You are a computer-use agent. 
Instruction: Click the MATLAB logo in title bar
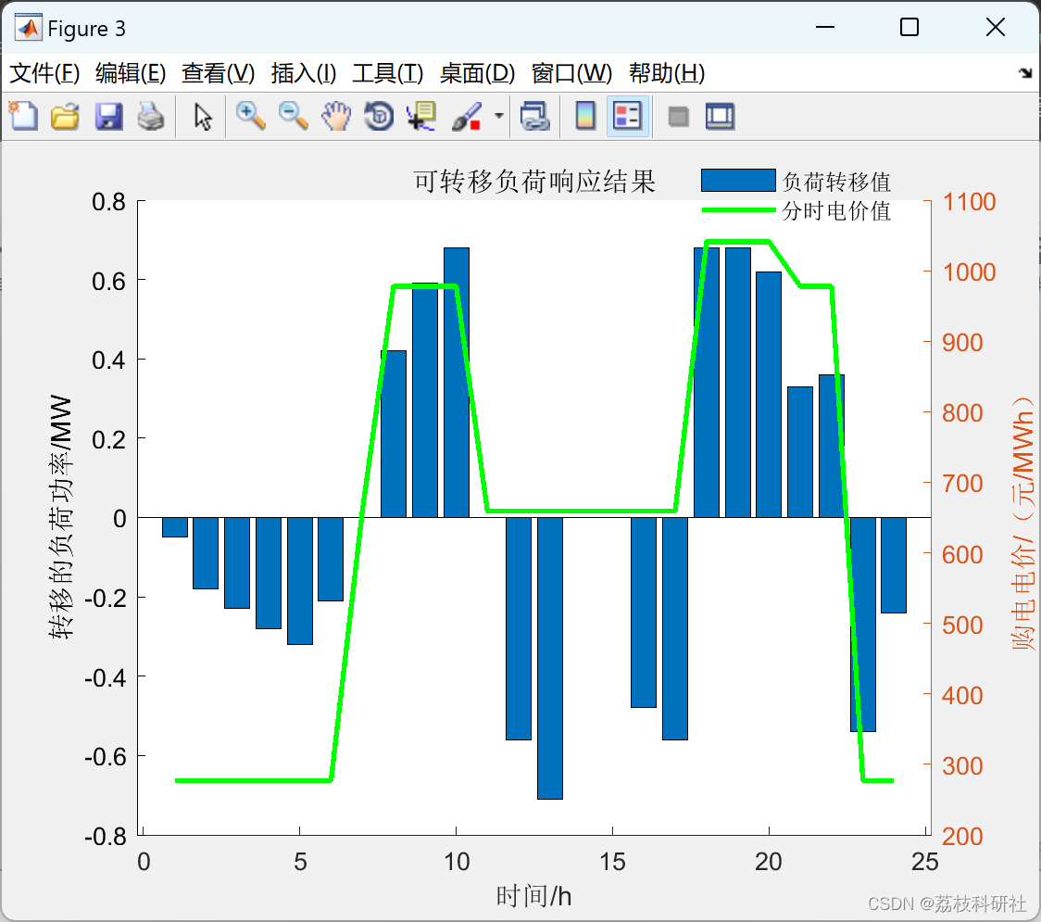point(28,28)
